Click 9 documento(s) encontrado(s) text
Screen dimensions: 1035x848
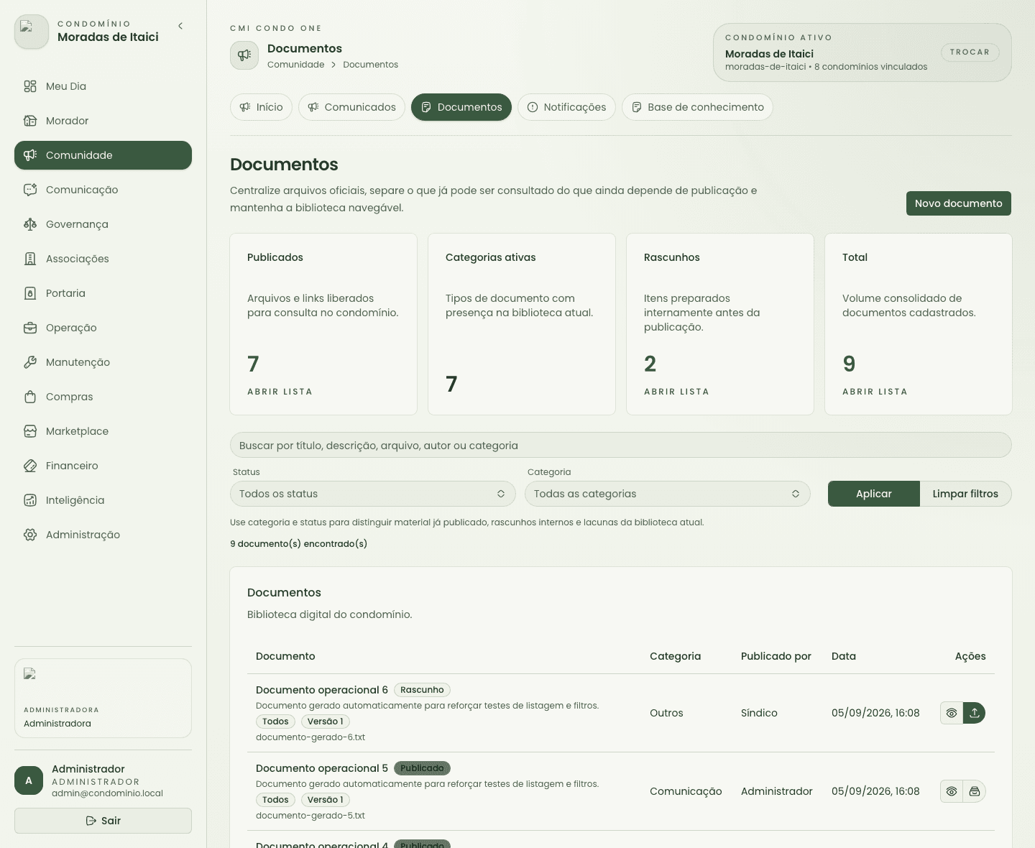pos(298,544)
